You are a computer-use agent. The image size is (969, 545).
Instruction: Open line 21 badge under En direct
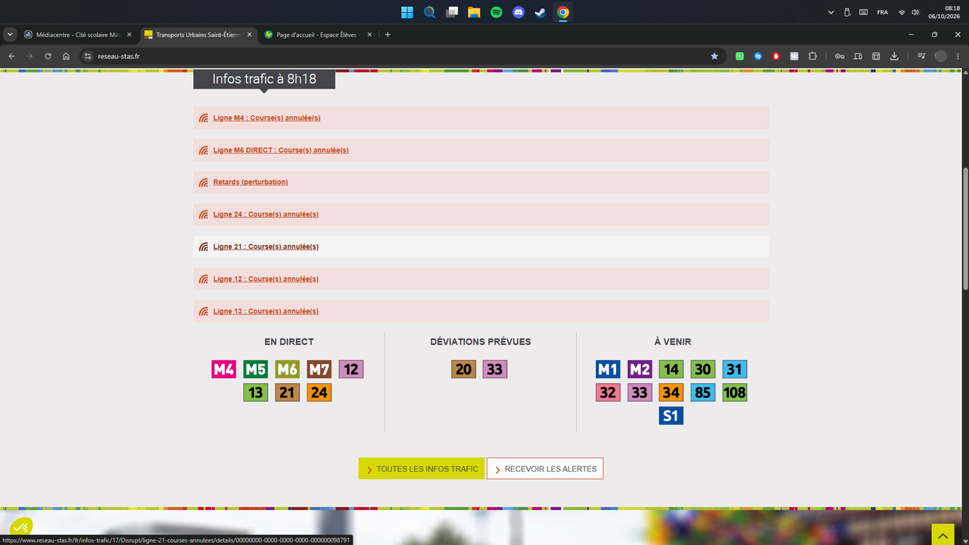(x=288, y=393)
